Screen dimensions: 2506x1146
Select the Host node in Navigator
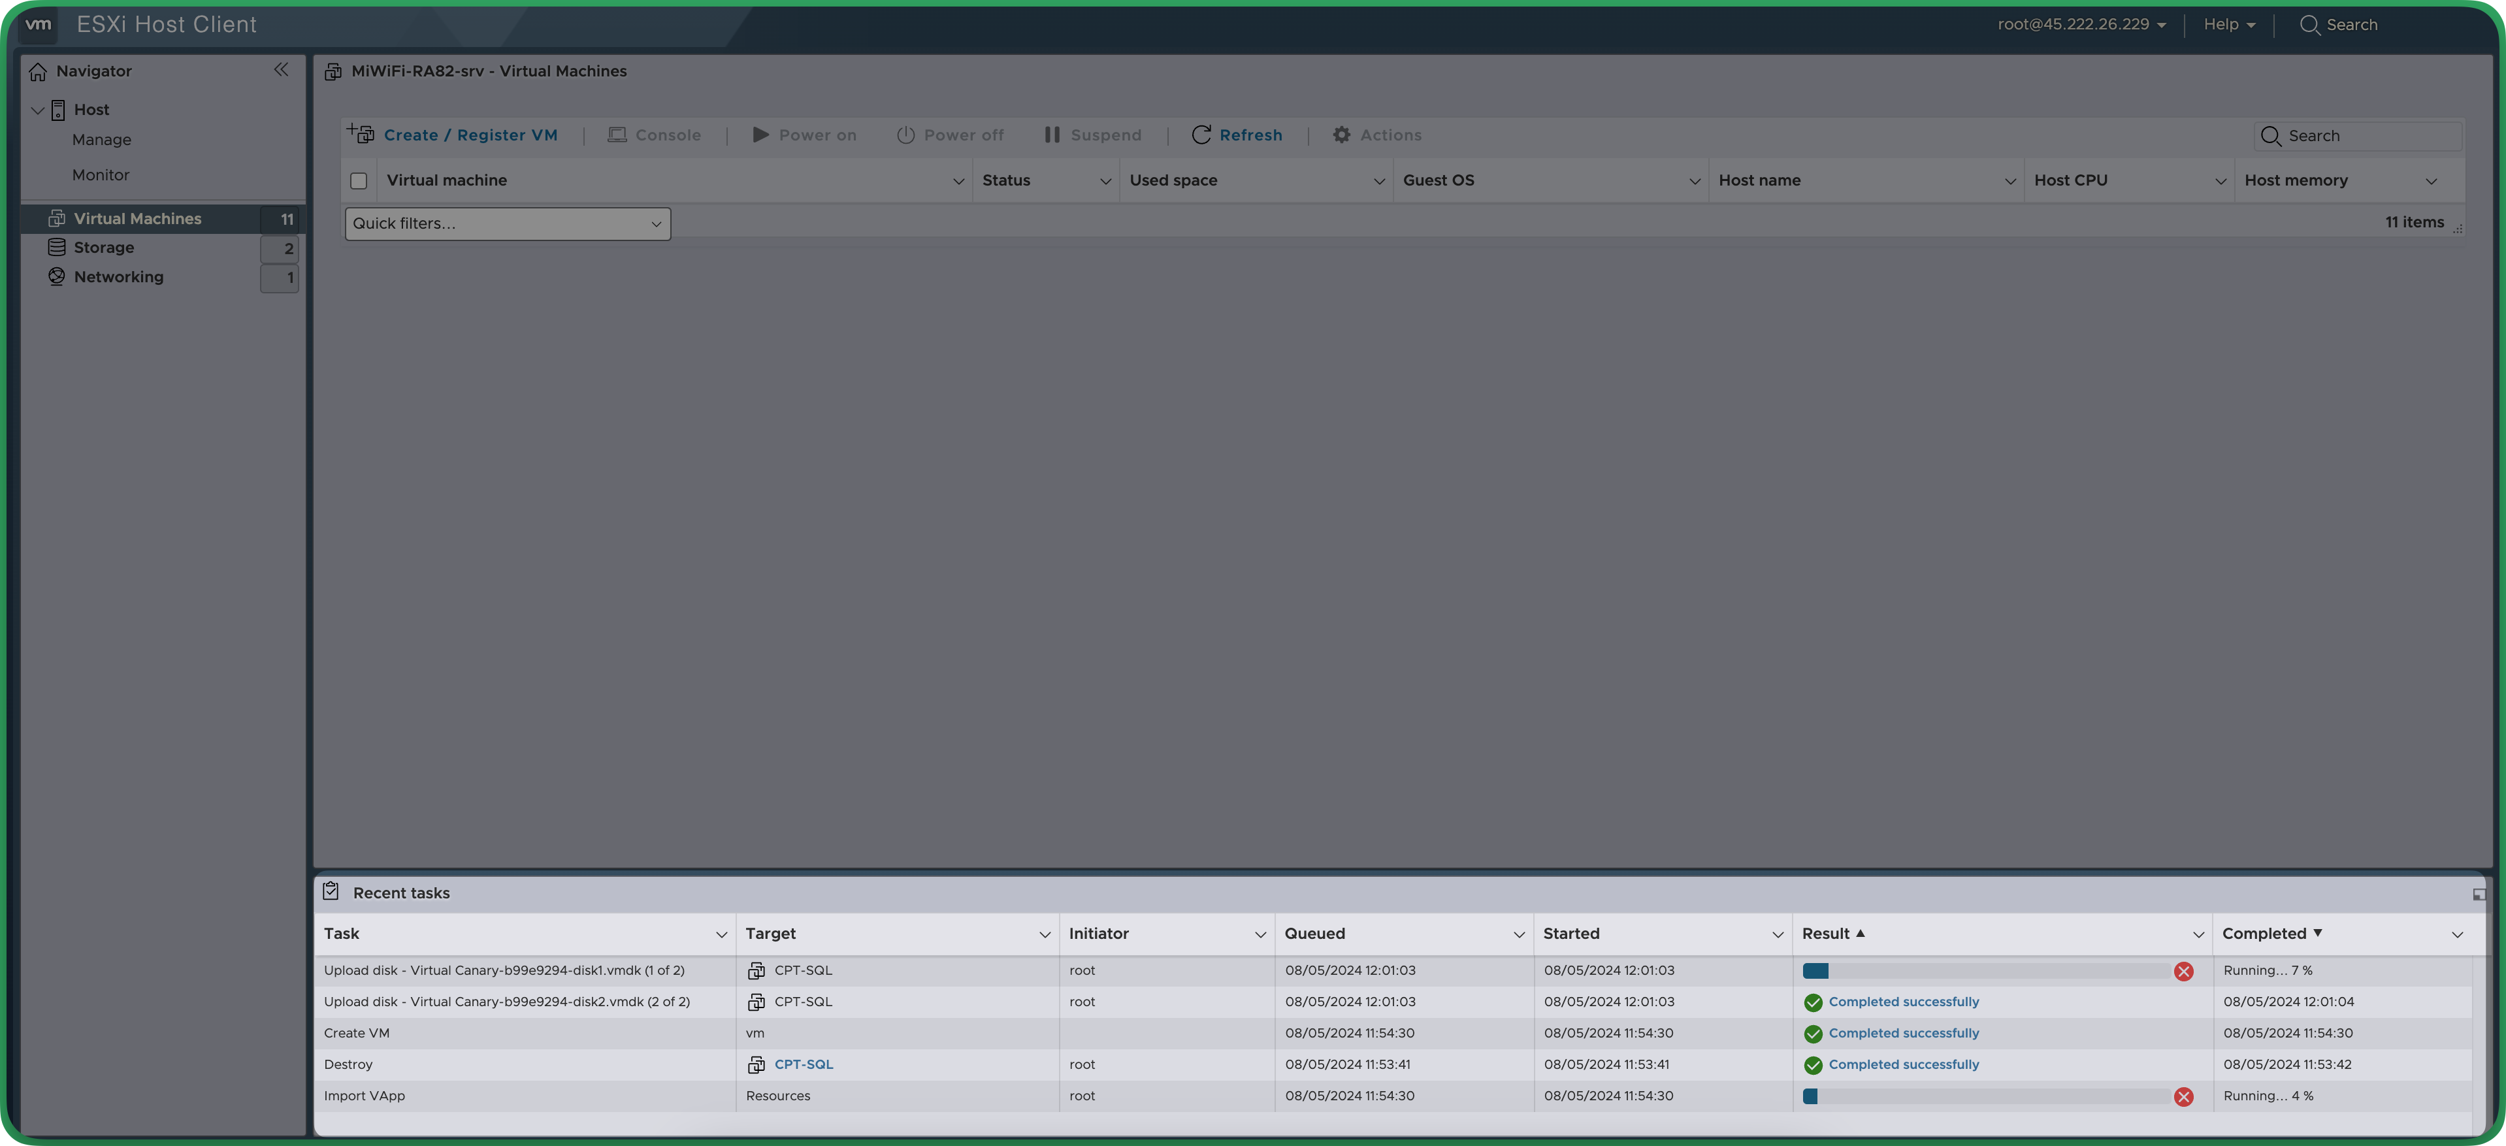[x=91, y=110]
